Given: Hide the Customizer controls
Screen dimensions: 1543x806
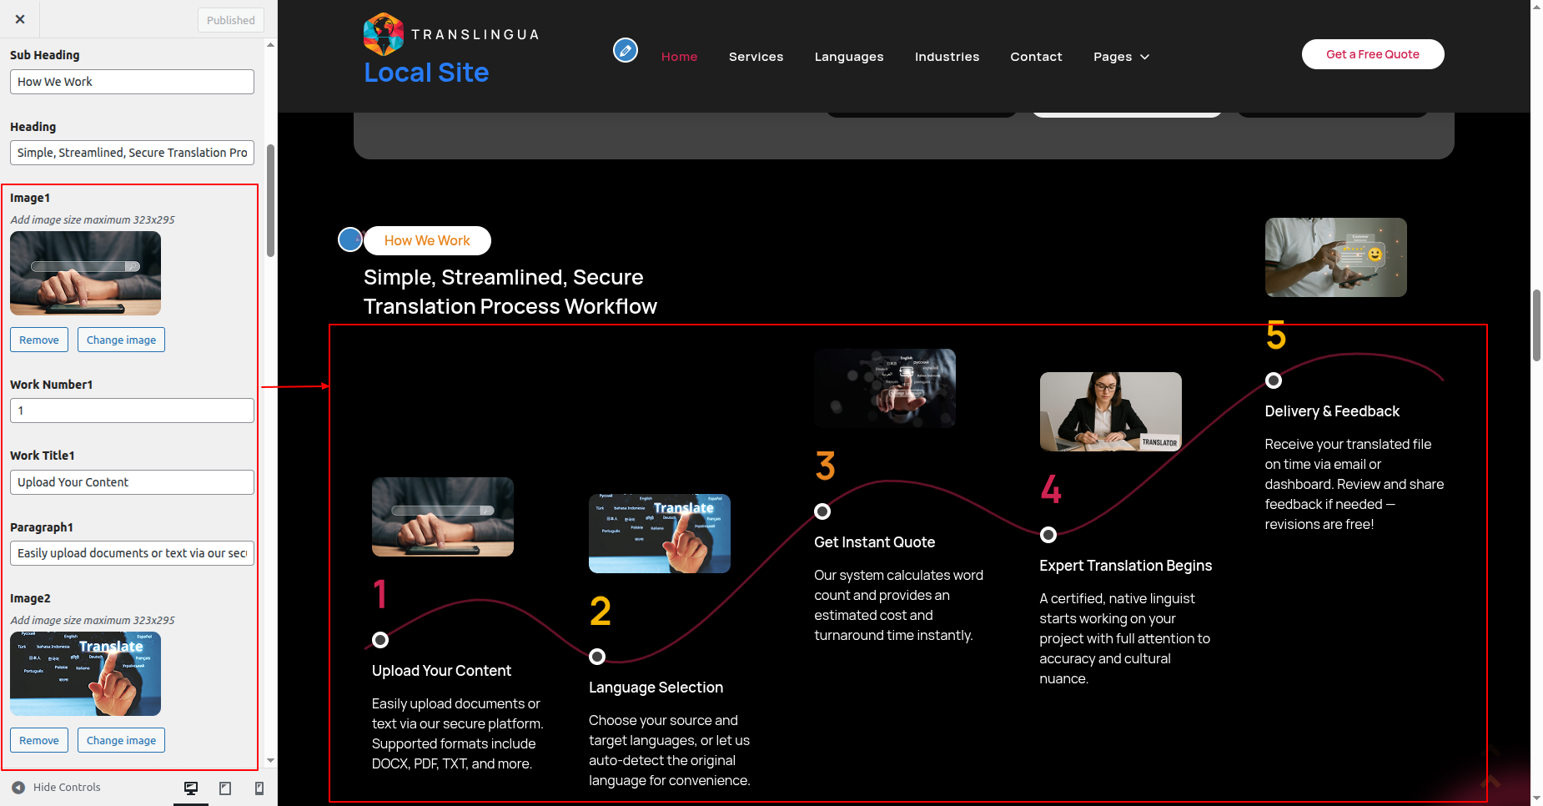Looking at the screenshot, I should 56,788.
